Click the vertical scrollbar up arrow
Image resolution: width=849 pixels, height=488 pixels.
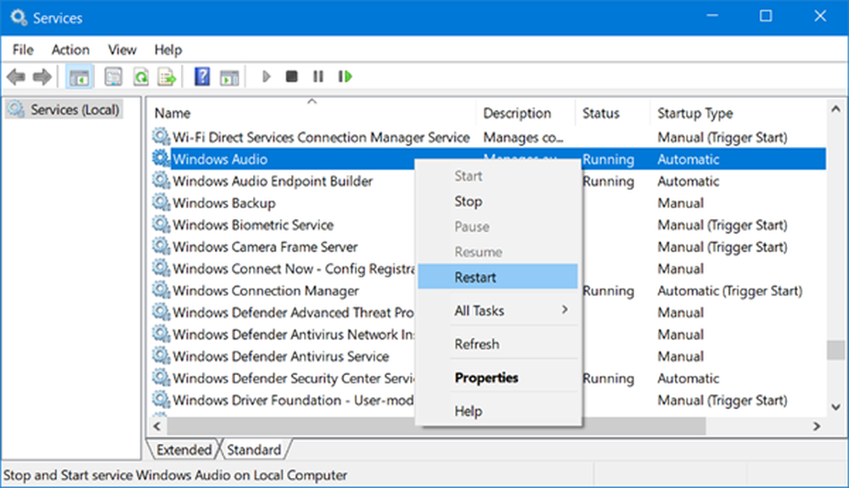click(x=835, y=109)
